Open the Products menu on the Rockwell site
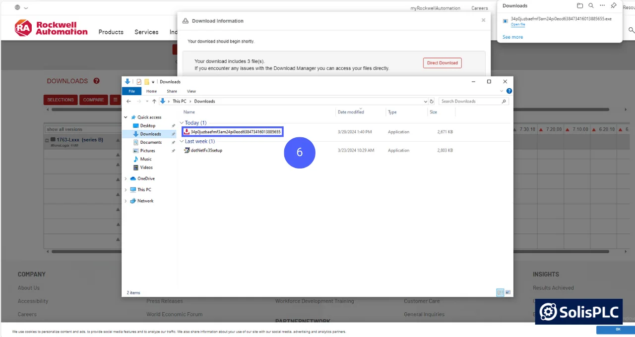635x337 pixels. click(111, 32)
